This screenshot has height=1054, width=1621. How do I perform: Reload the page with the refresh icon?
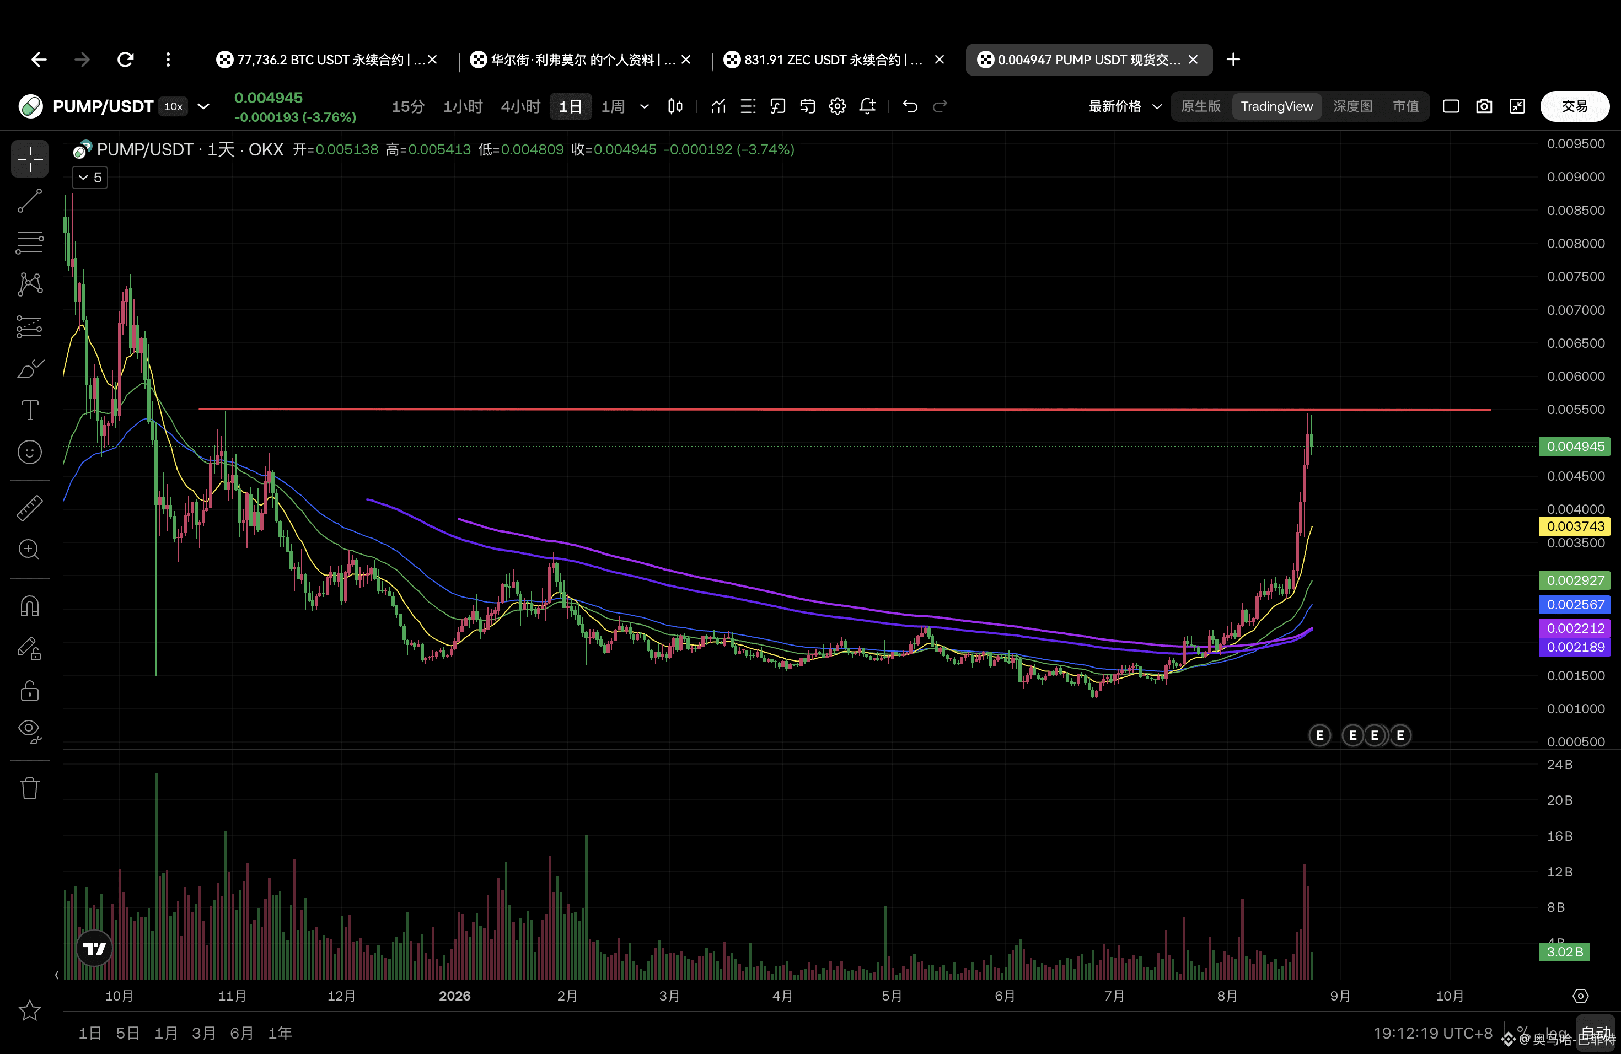click(x=125, y=60)
